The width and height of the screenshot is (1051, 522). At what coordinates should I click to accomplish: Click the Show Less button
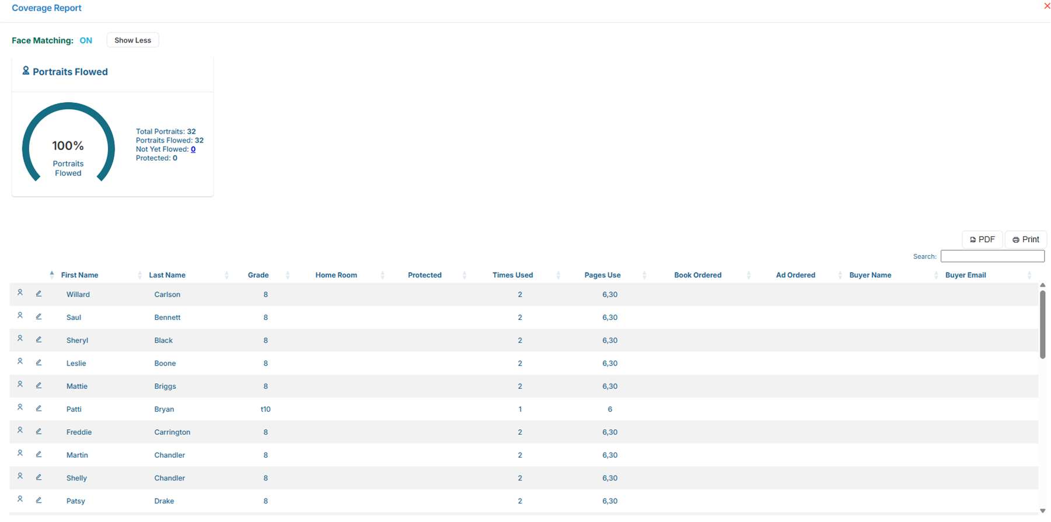click(x=132, y=40)
